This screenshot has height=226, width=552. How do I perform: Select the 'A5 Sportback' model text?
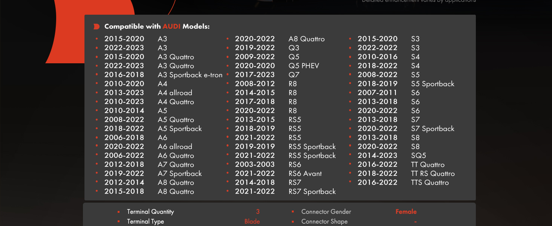pos(180,129)
